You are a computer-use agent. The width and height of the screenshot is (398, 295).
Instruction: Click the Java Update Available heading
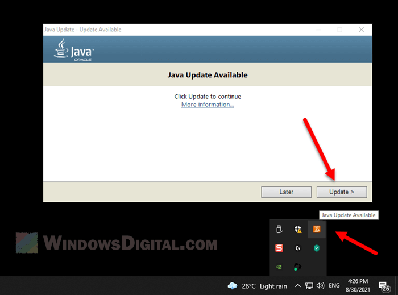[208, 75]
